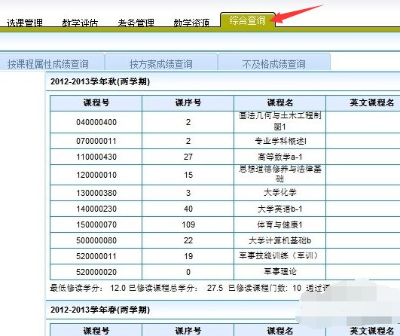This screenshot has height=336, width=400.
Task: Select course number 140000230
Action: [96, 209]
